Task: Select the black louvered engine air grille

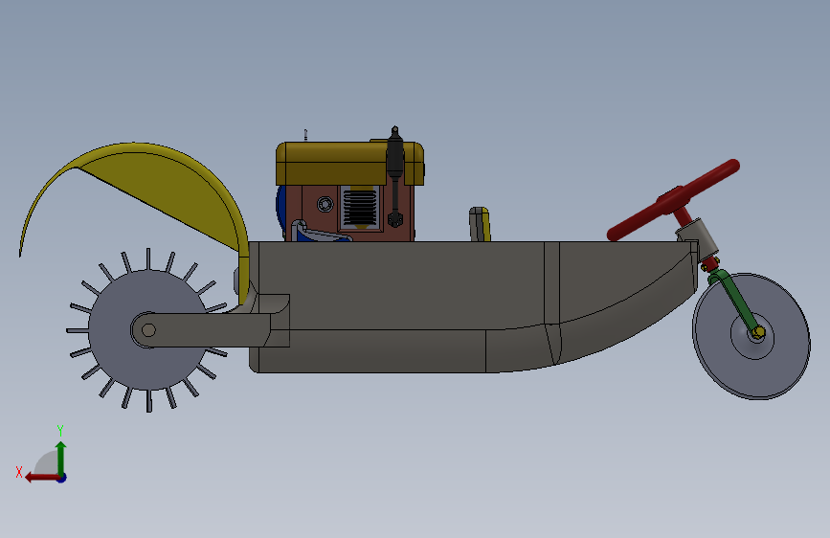Action: coord(360,207)
